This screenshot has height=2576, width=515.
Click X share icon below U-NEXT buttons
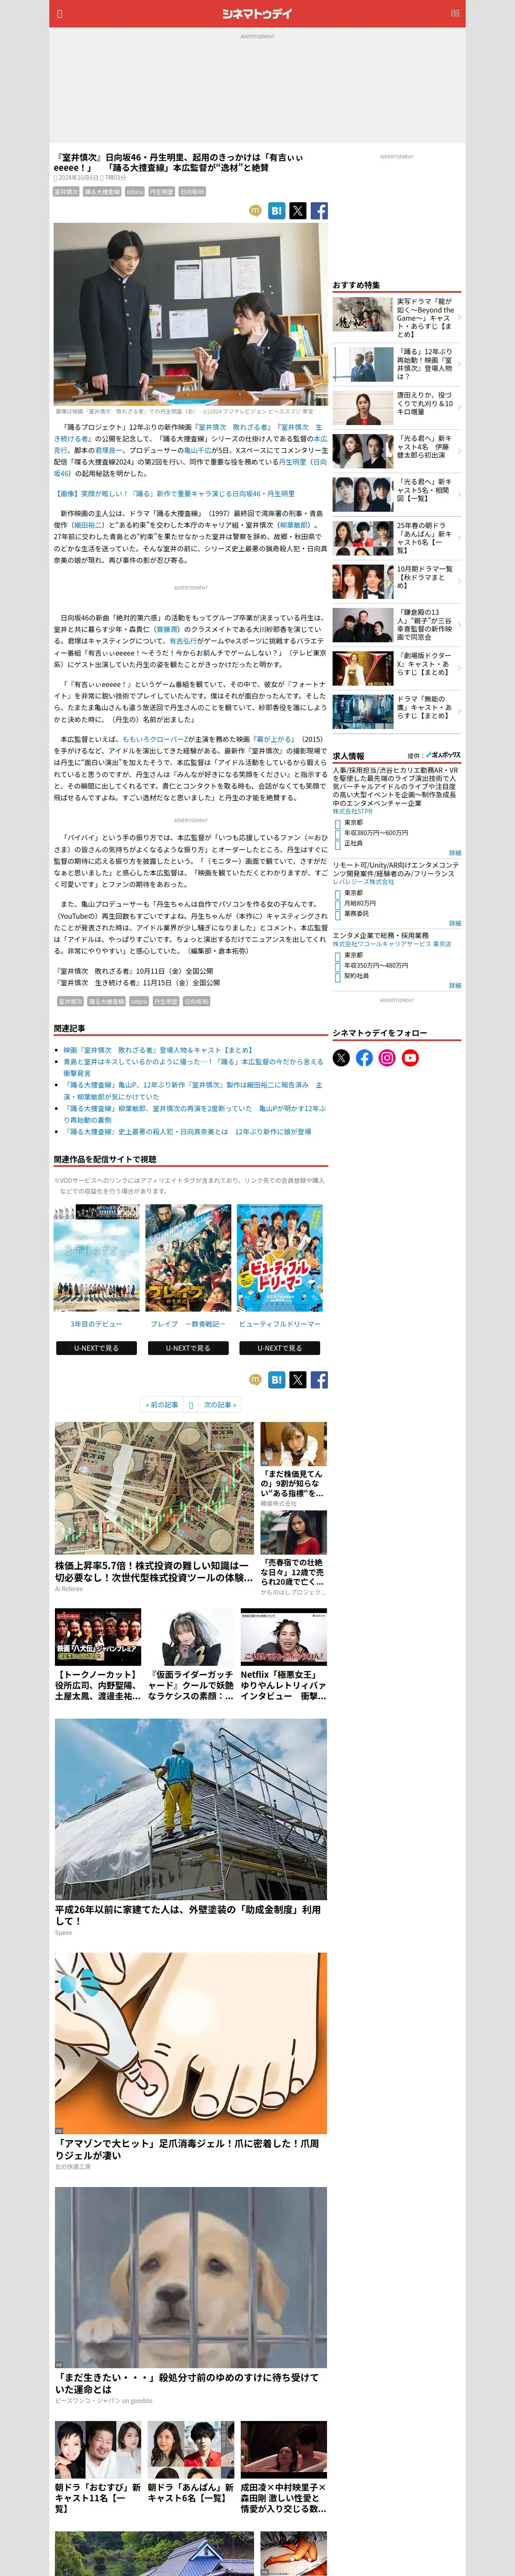point(298,1379)
